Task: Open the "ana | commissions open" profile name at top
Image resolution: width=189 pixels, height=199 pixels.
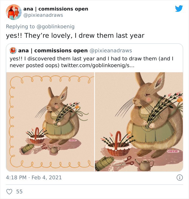Action: (x=56, y=9)
